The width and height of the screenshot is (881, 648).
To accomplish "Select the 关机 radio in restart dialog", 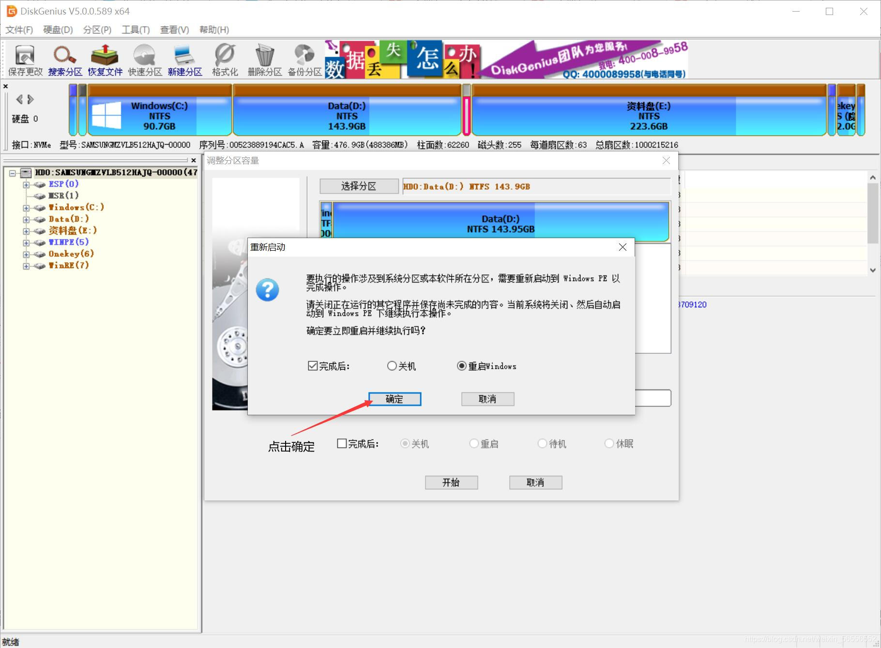I will pyautogui.click(x=392, y=366).
